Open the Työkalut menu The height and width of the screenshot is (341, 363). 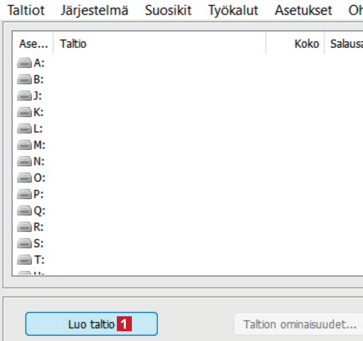pyautogui.click(x=233, y=10)
